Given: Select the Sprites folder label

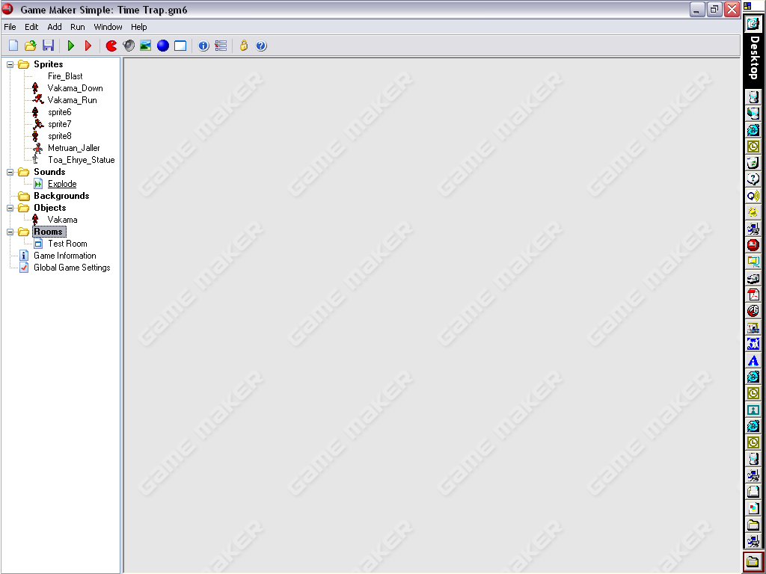Looking at the screenshot, I should click(x=49, y=64).
